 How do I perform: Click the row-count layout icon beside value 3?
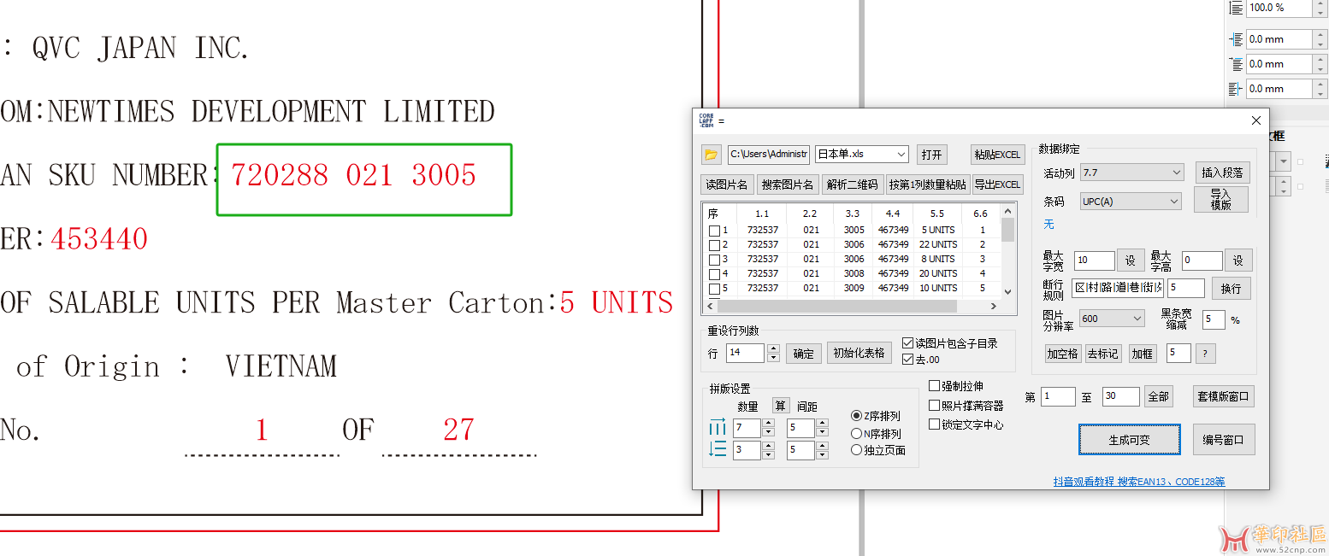point(717,449)
